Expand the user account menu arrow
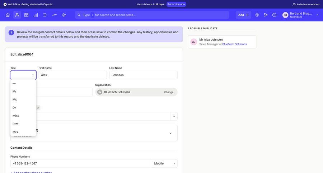Image resolution: width=323 pixels, height=173 pixels. [x=317, y=15]
